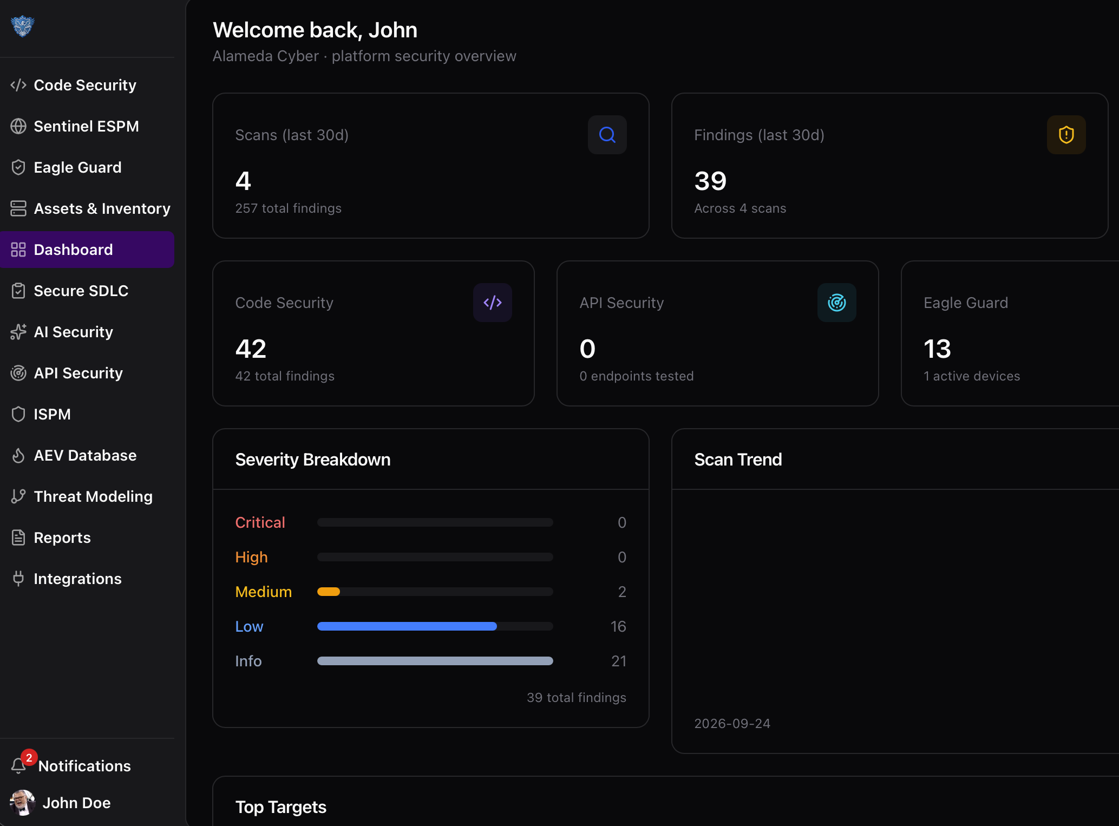Click the '39 total findings' text
The image size is (1119, 826).
(x=577, y=698)
